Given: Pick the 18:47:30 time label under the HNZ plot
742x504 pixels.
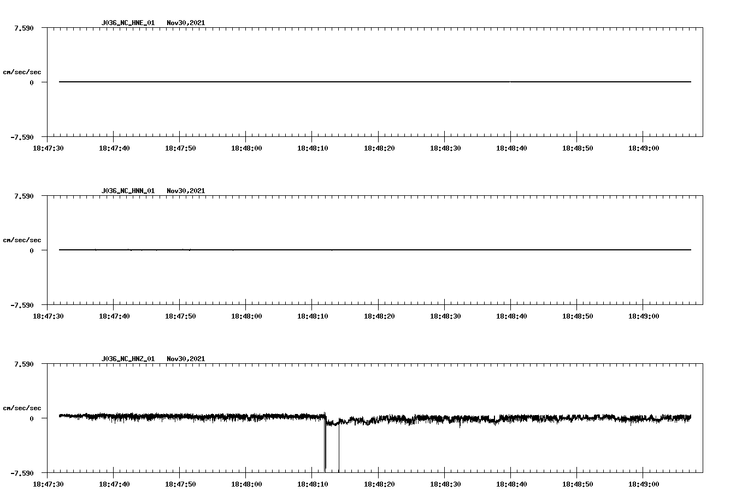Looking at the screenshot, I should pyautogui.click(x=48, y=484).
